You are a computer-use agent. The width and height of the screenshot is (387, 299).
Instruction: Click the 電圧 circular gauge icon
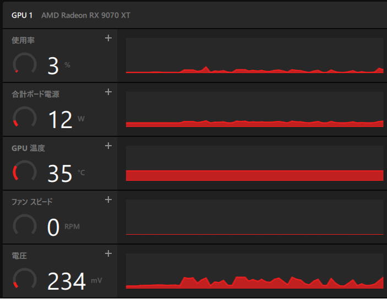pos(25,279)
